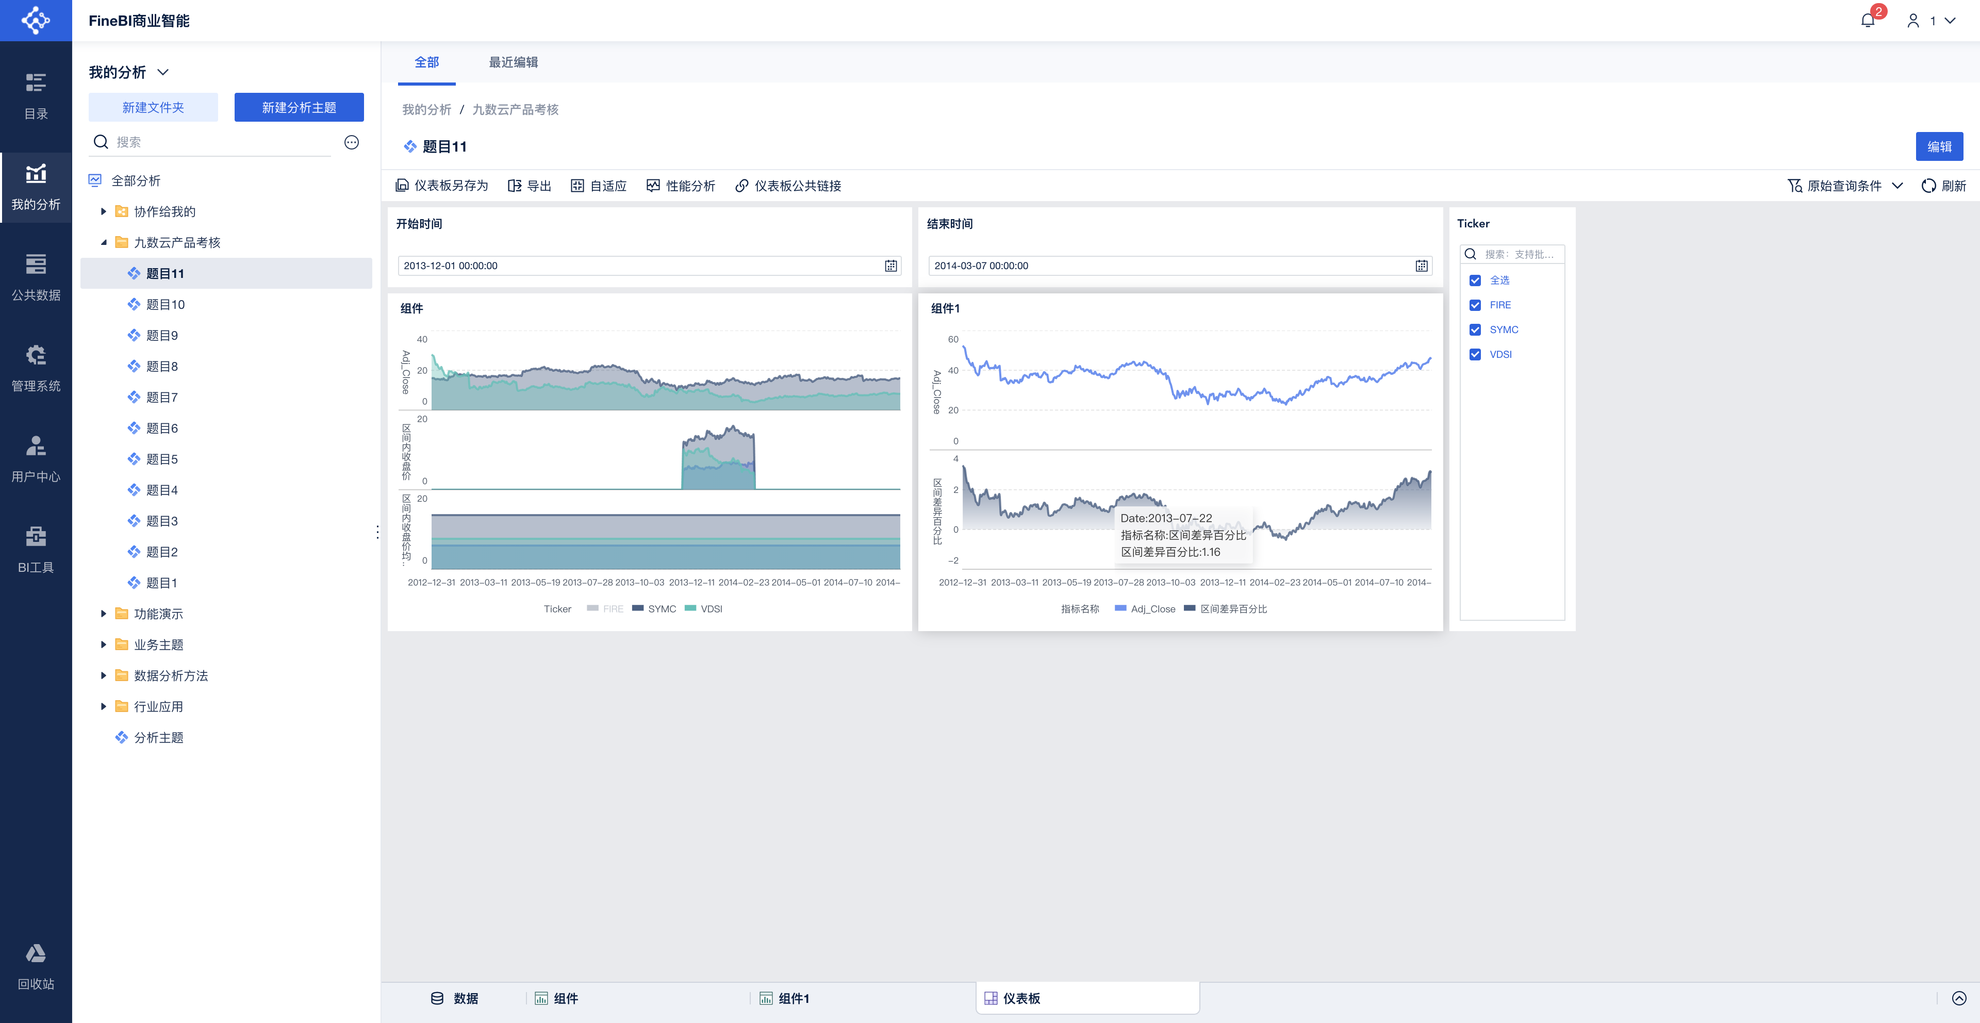Image resolution: width=1980 pixels, height=1023 pixels.
Task: Expand the 协作给我的 folder
Action: (x=104, y=211)
